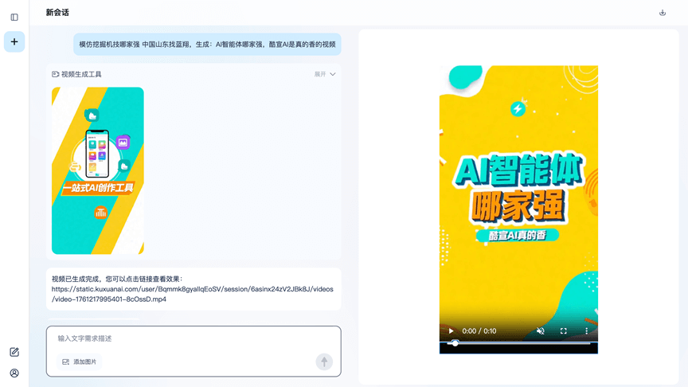
Task: Open the video's three-dot more options menu
Action: 586,331
